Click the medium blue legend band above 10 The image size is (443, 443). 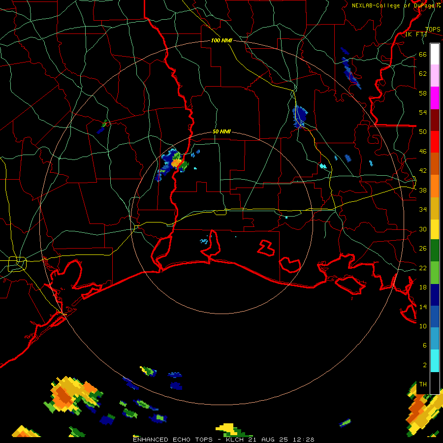pyautogui.click(x=435, y=317)
